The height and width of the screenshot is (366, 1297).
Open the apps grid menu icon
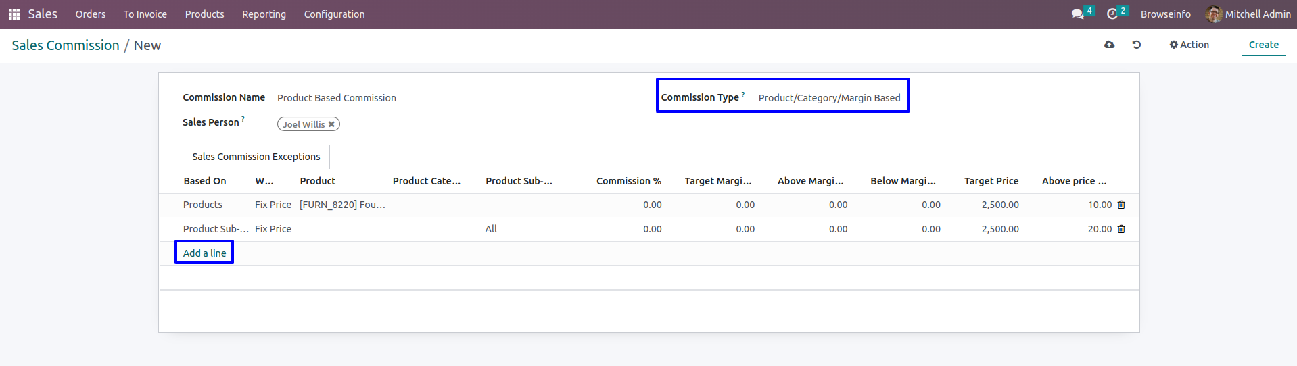pos(14,14)
